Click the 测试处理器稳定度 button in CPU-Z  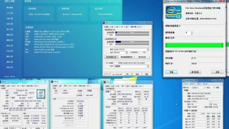(126, 57)
